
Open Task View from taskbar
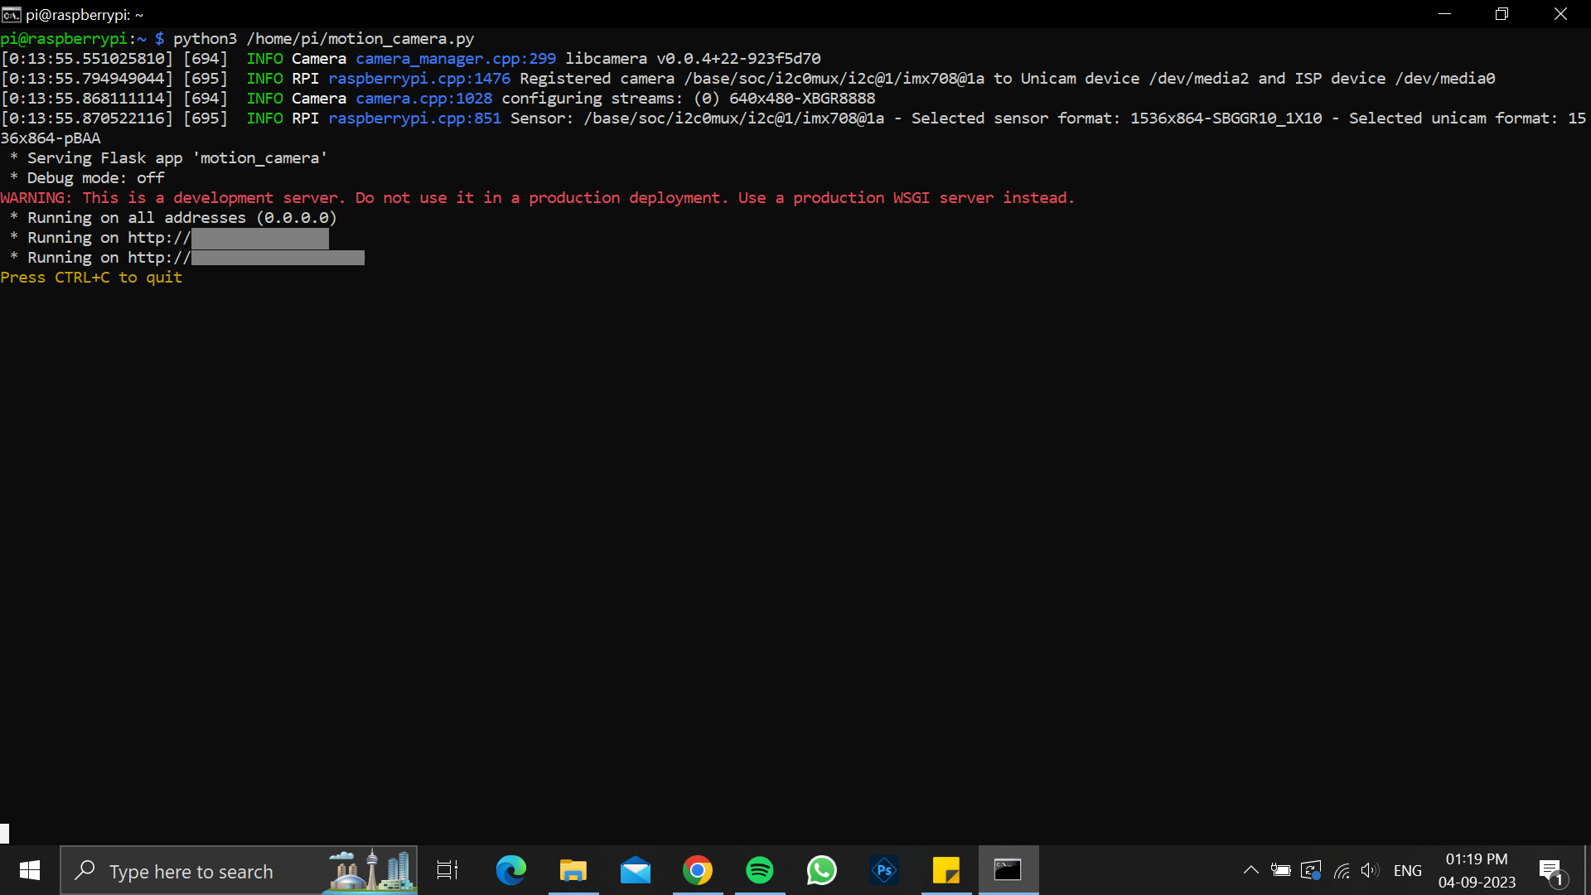tap(447, 870)
